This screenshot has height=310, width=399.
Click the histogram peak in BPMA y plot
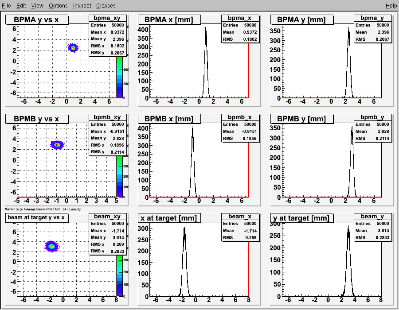(348, 28)
